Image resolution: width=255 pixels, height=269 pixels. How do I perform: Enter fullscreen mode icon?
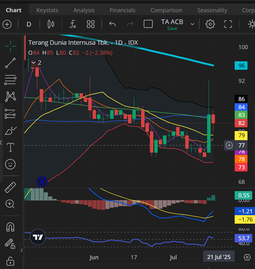(x=228, y=24)
